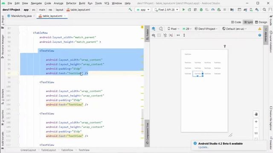Click Apply Code Changes icon
This screenshot has width=273, height=153.
tap(195, 10)
